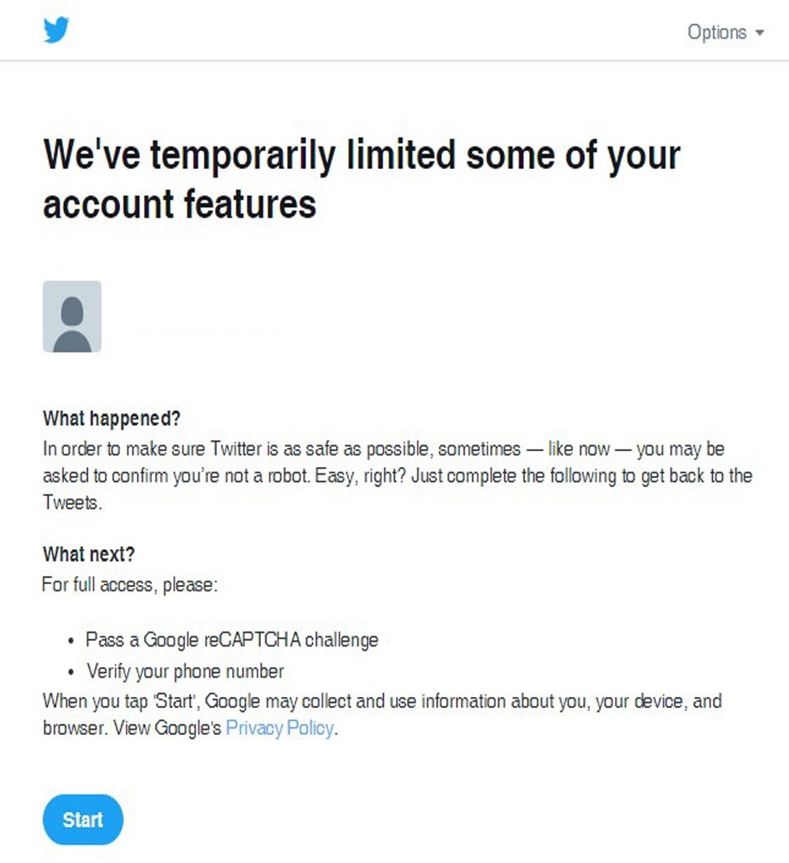Click 'Verify your phone number' list item
The width and height of the screenshot is (789, 863).
[x=185, y=672]
